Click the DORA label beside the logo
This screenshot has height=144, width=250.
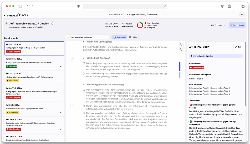pos(25,15)
